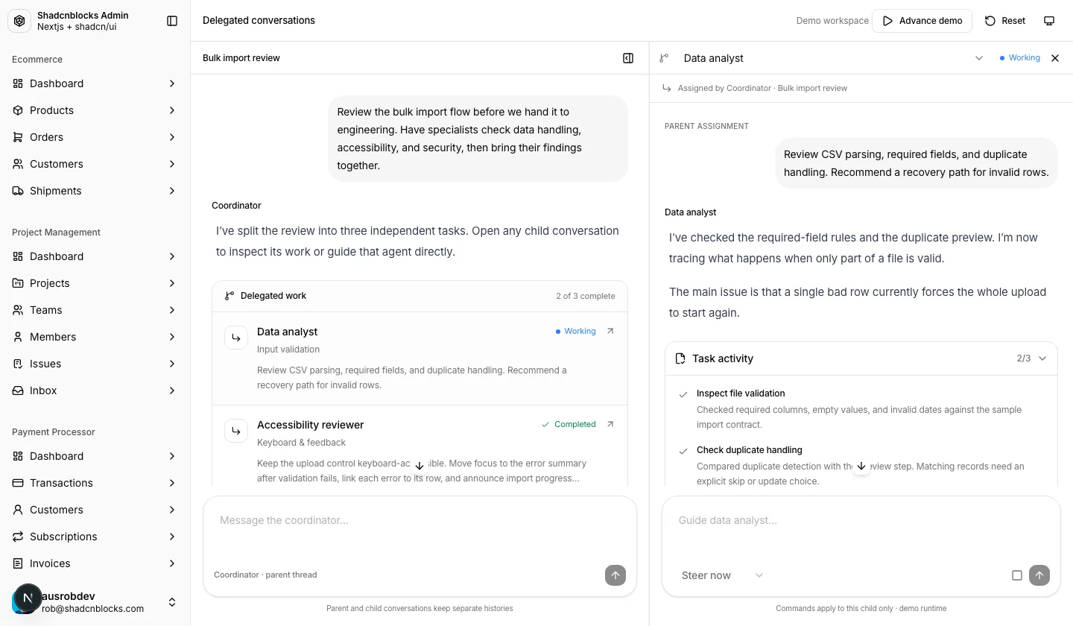The width and height of the screenshot is (1073, 626).
Task: Click the Shipments truck icon in sidebar
Action: 18,191
